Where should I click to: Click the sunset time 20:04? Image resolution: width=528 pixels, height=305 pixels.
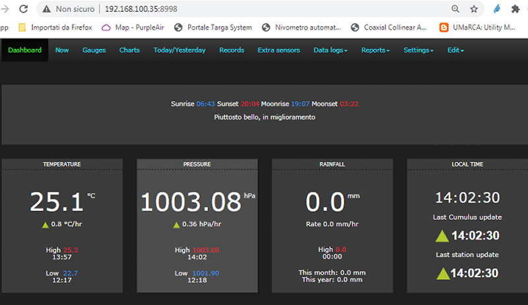[250, 104]
